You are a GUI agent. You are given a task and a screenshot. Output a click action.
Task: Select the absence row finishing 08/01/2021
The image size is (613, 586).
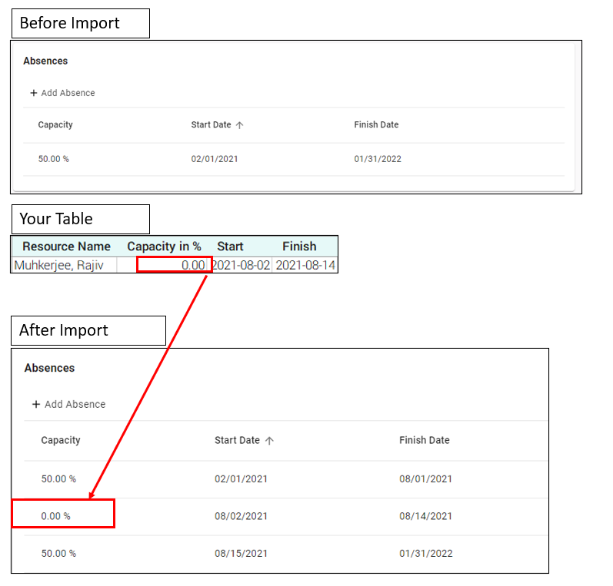[285, 479]
